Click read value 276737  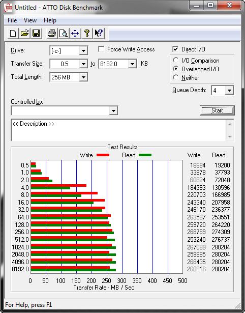pyautogui.click(x=221, y=239)
